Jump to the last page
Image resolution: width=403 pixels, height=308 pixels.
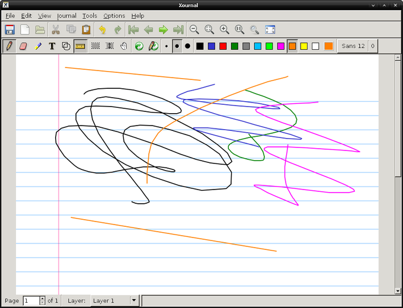coord(178,30)
